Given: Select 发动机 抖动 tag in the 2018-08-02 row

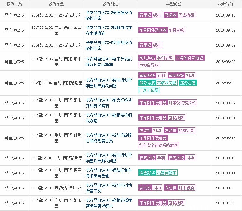Looking at the screenshot, I should point(150,188).
